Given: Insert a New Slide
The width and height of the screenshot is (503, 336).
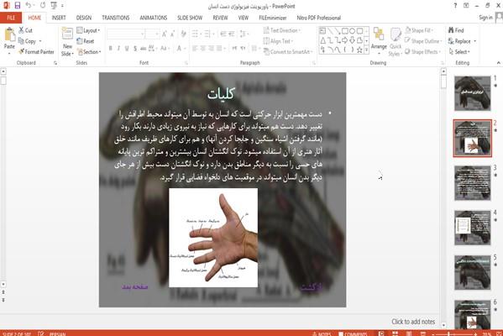Looking at the screenshot, I should tap(67, 42).
